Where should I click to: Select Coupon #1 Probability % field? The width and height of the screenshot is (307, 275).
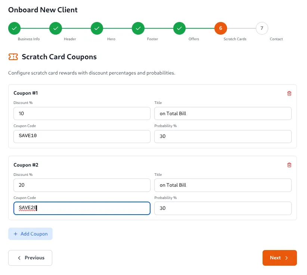tap(223, 136)
